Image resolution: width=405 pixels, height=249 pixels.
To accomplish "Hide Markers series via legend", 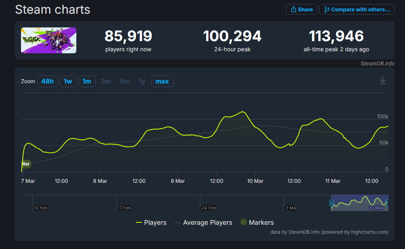I will point(257,222).
